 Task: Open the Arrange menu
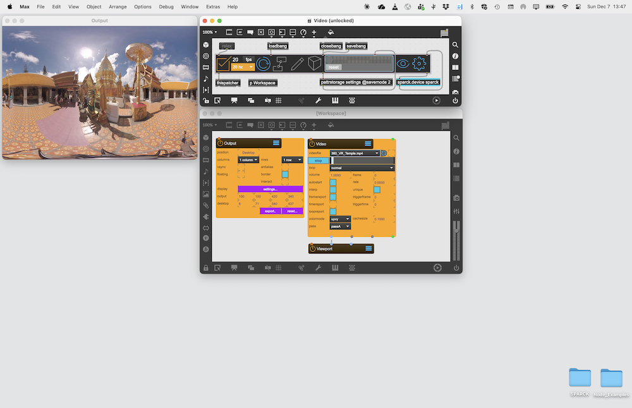118,6
